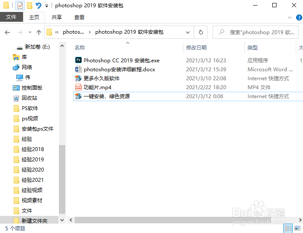This screenshot has width=303, height=233.
Task: Select photoshop安装详细教程.docx file
Action: click(x=119, y=70)
